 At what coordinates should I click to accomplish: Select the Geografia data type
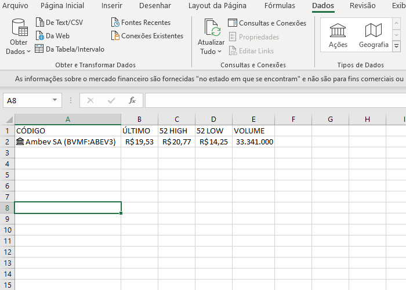(374, 35)
